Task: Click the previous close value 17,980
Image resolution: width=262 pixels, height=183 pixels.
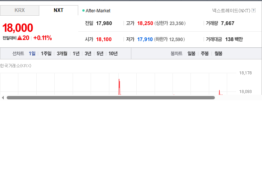Action: click(104, 23)
